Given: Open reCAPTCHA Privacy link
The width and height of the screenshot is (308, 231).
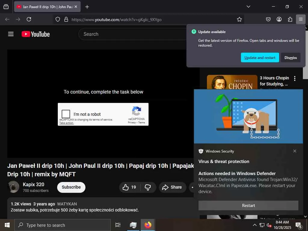Looking at the screenshot, I should point(132,123).
